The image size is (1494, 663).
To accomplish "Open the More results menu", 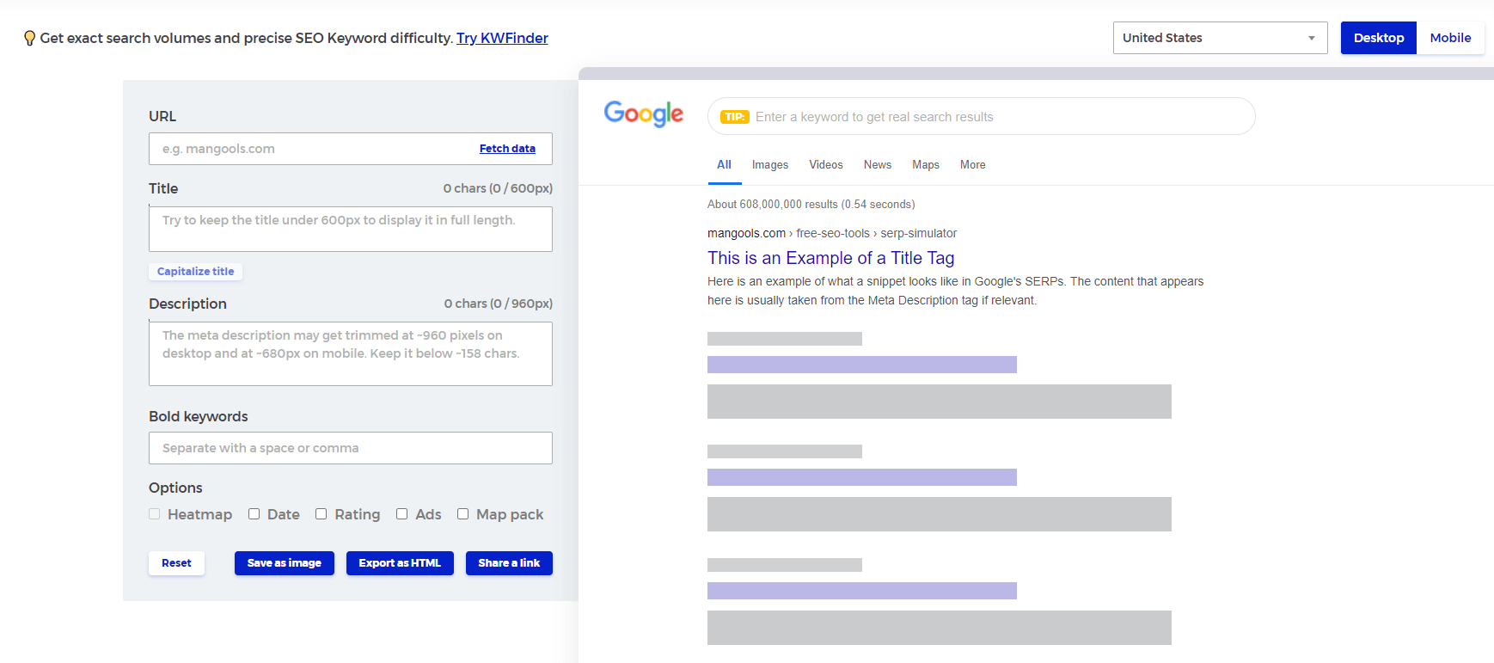I will 973,165.
